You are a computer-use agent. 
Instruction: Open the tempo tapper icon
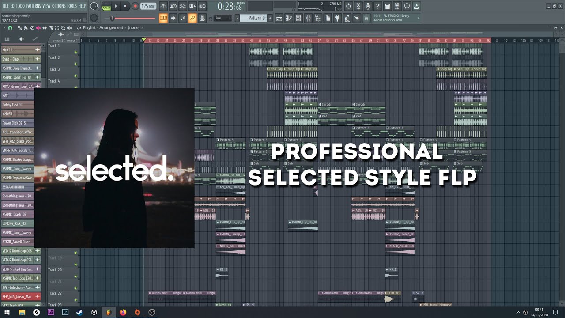[x=347, y=18]
